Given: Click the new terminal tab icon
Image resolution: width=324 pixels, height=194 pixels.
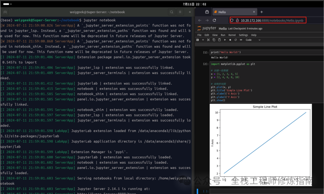Looking at the screenshot, I should point(5,12).
